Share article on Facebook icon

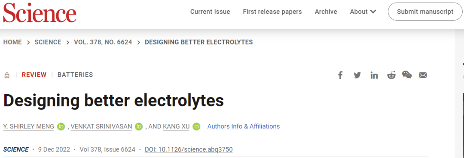pos(340,75)
